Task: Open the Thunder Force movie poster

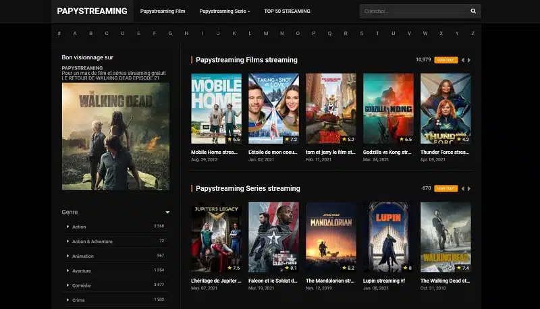Action: pos(446,109)
